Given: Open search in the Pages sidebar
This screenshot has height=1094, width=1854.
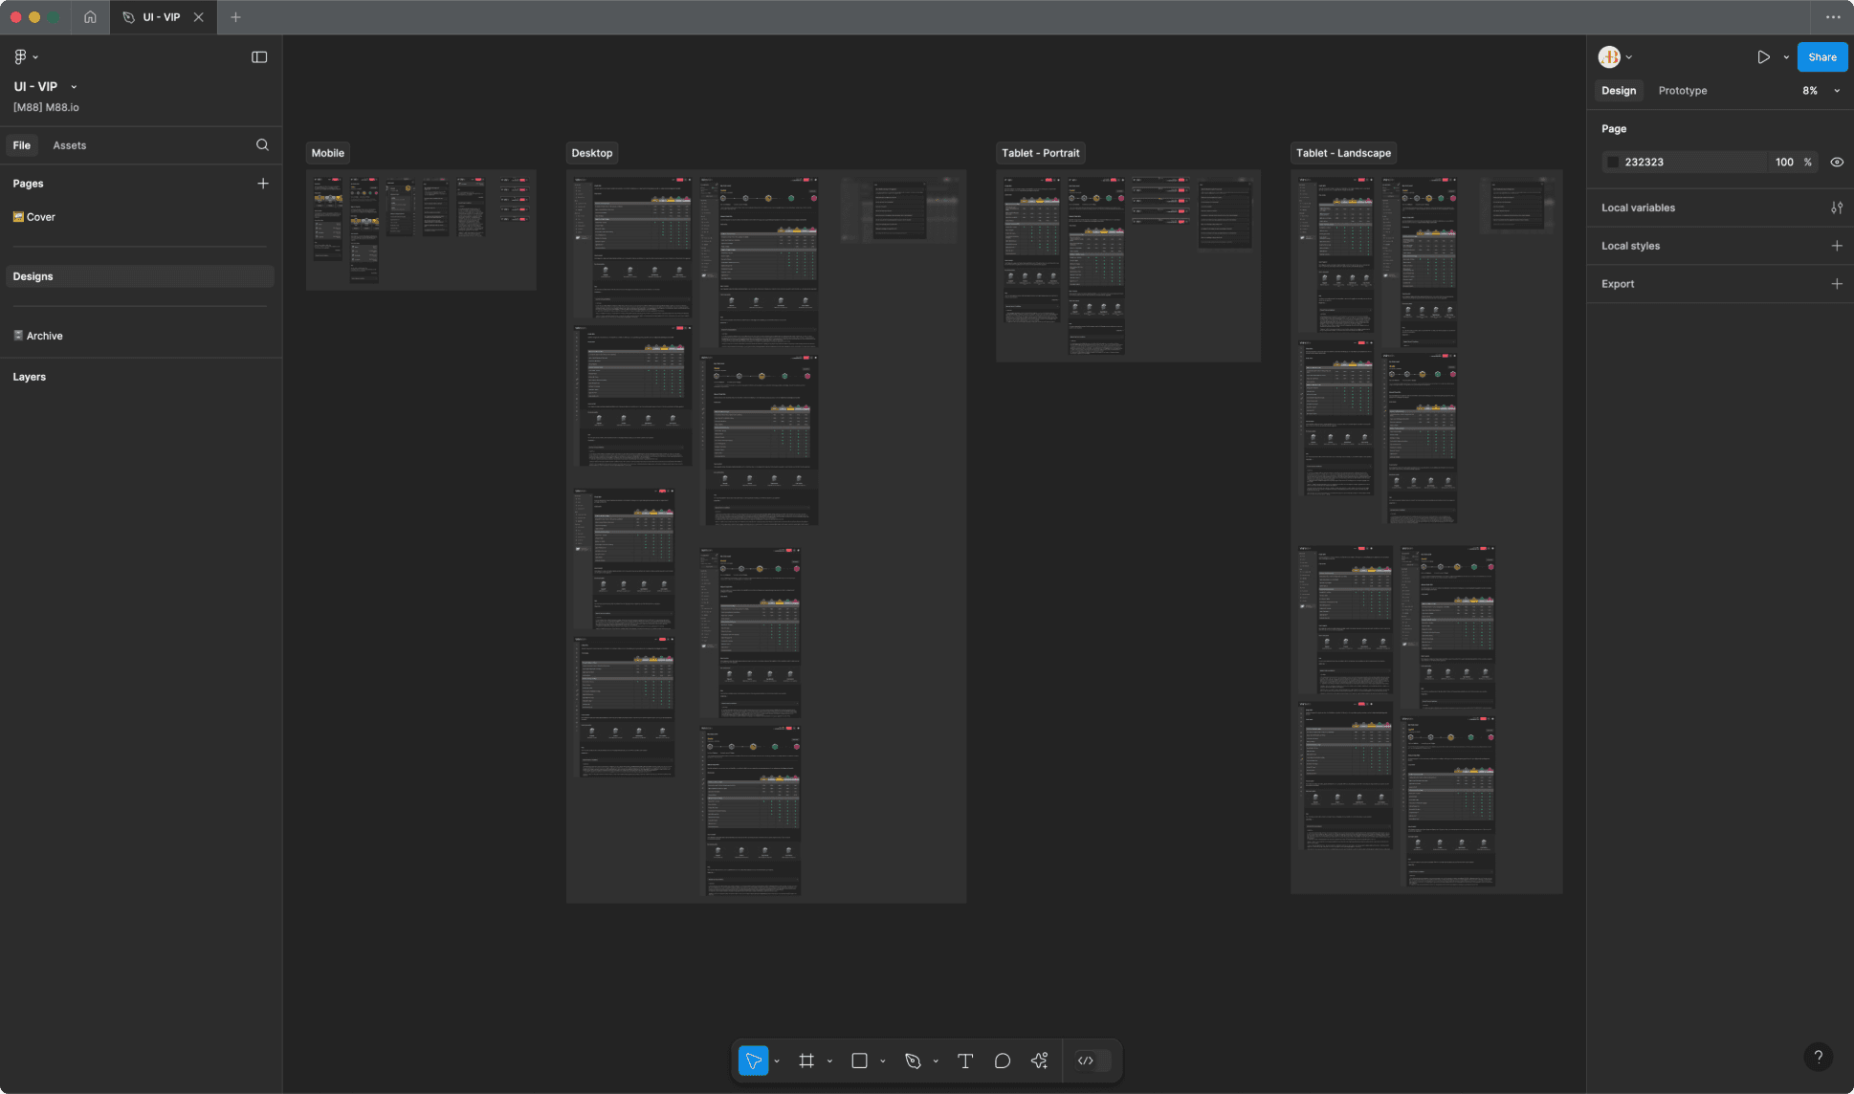Looking at the screenshot, I should point(262,144).
